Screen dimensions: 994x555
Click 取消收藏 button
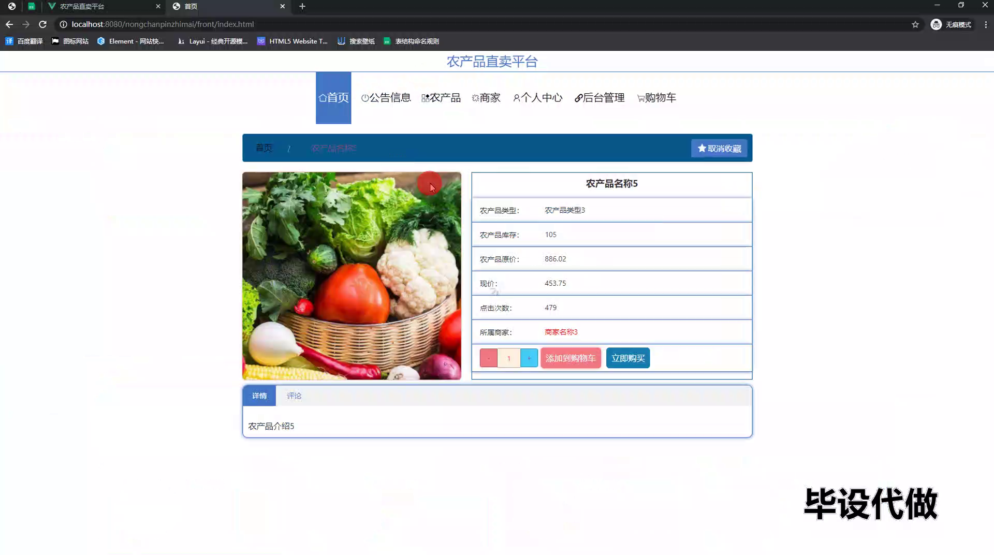[x=719, y=148]
